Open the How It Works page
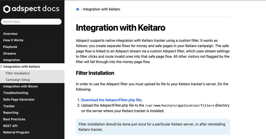 click(13, 40)
